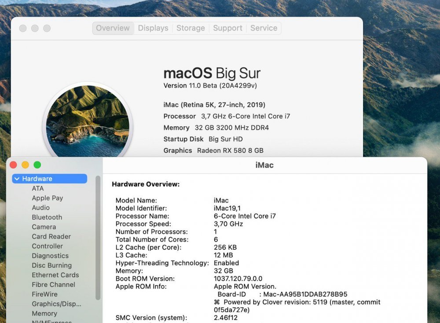Click the iMac Retina 5K model line
This screenshot has width=440, height=323.
pyautogui.click(x=214, y=105)
